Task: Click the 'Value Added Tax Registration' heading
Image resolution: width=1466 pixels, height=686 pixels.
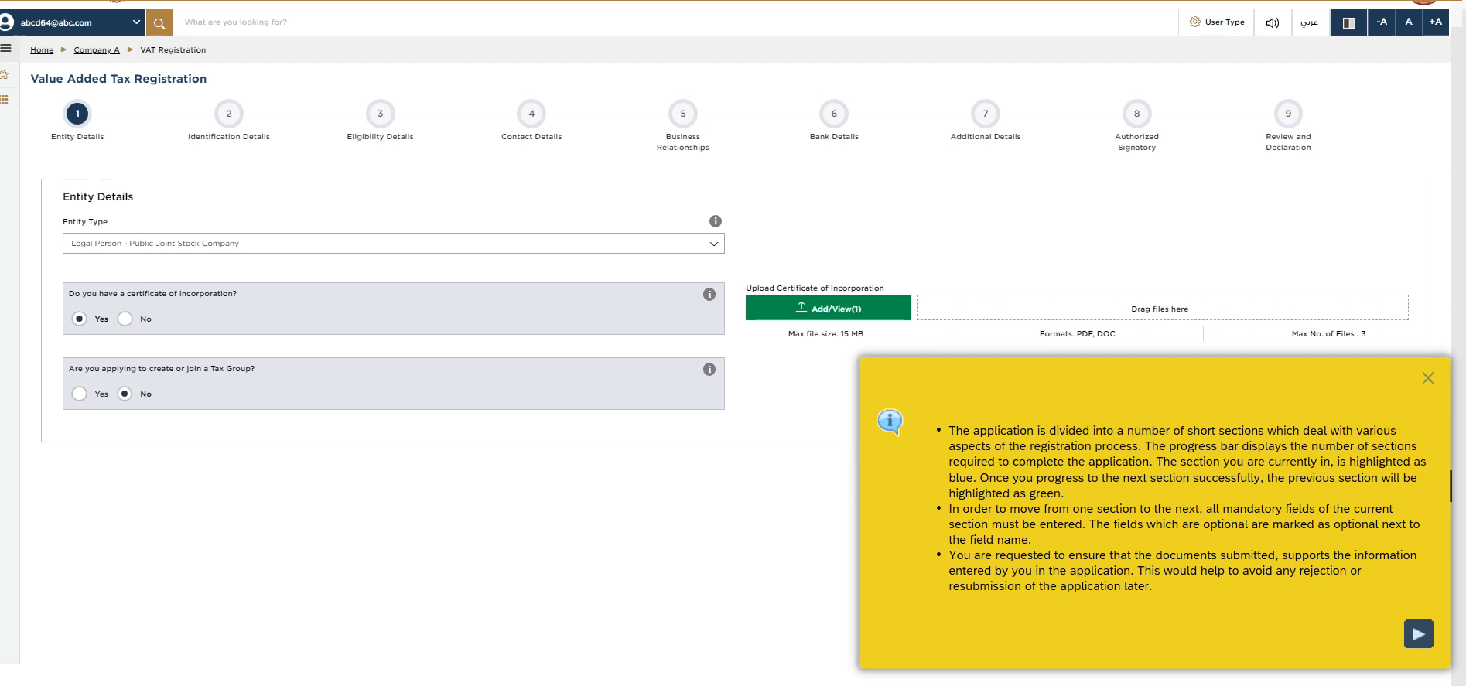Action: pyautogui.click(x=118, y=79)
